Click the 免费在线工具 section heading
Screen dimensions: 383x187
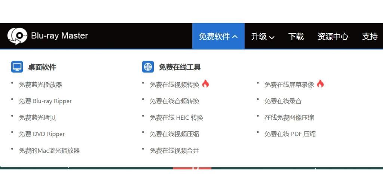pyautogui.click(x=180, y=67)
